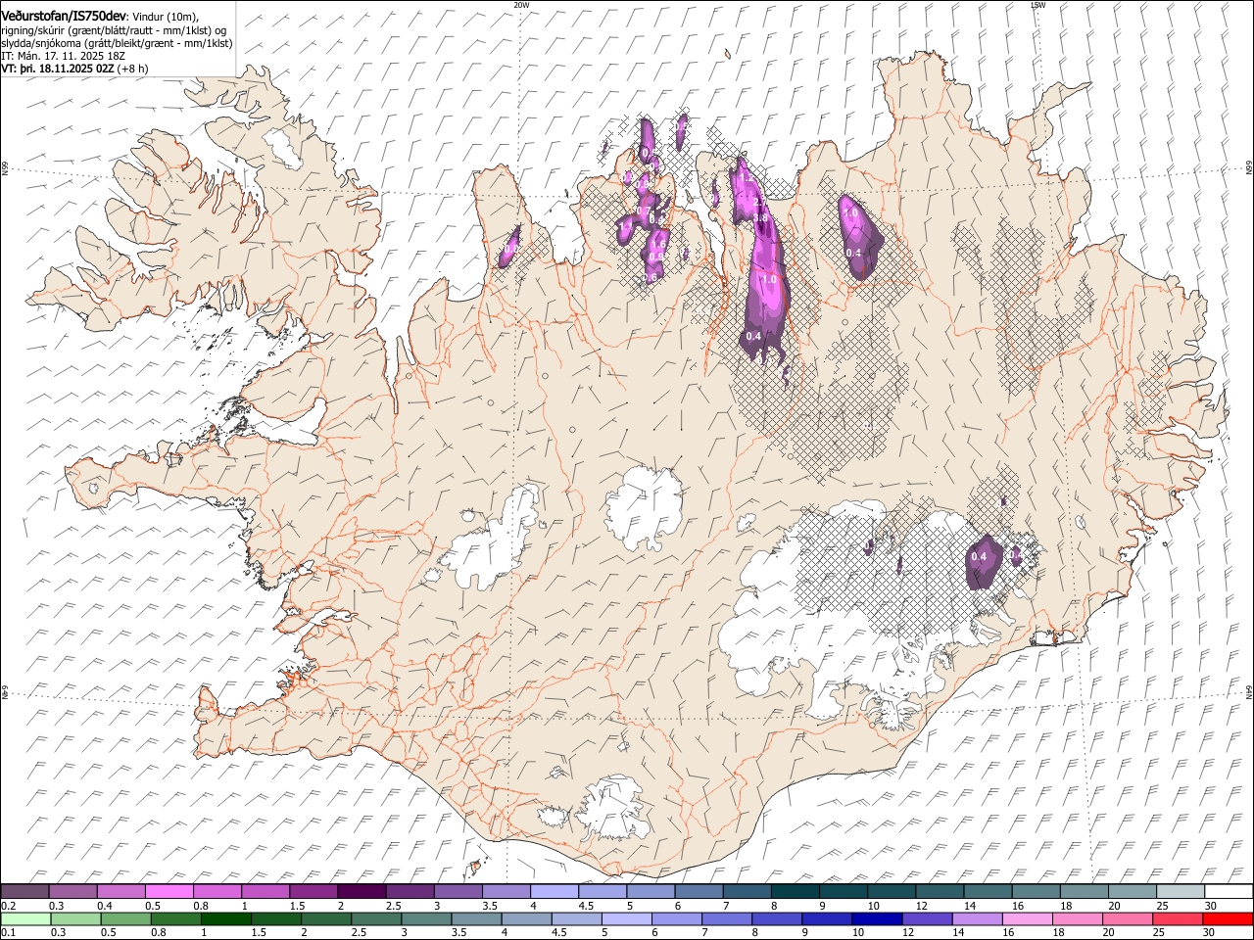Click the 20W longitude label at the top

[x=521, y=5]
